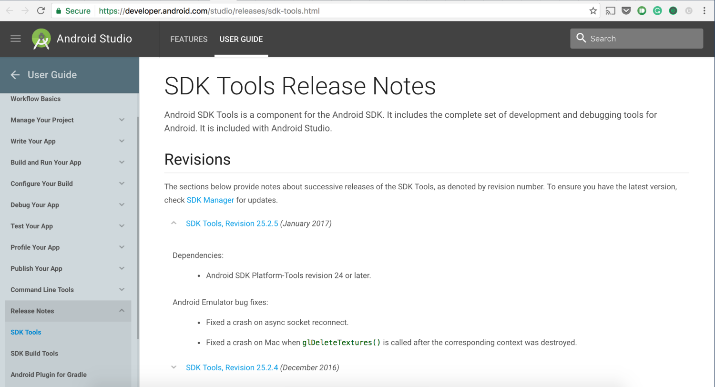Click 'Android Emulator bug fixes:' text

(x=220, y=302)
